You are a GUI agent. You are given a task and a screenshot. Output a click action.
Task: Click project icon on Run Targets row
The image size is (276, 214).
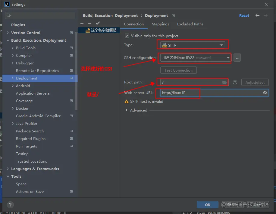(x=71, y=146)
